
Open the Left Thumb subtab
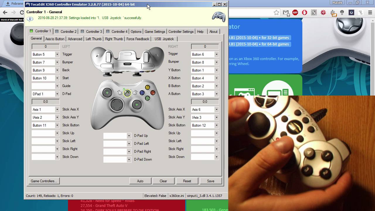click(93, 39)
